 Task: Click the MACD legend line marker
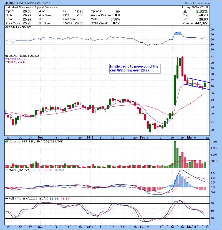(6, 170)
